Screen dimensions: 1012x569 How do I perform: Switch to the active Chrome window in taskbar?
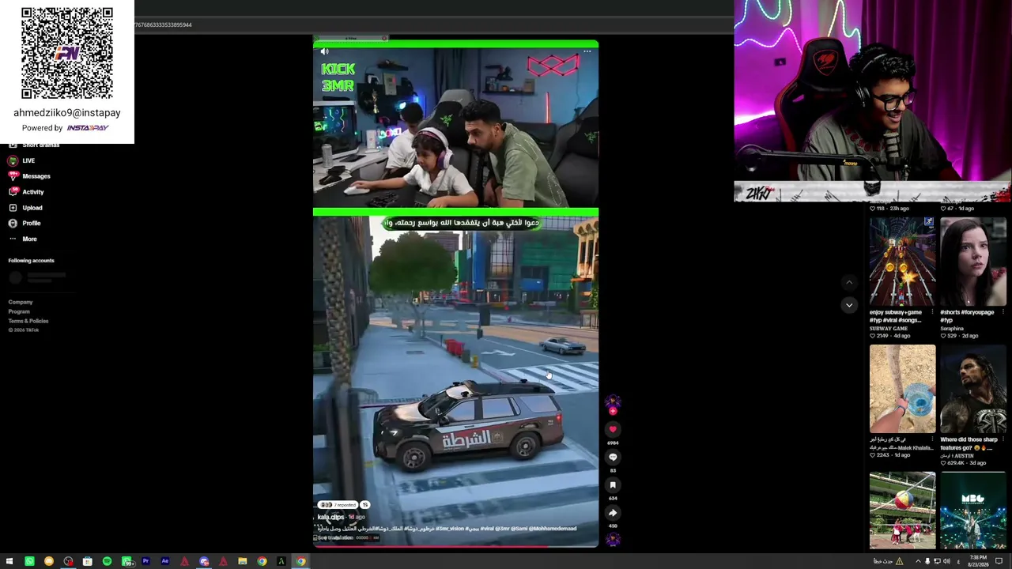pyautogui.click(x=300, y=561)
